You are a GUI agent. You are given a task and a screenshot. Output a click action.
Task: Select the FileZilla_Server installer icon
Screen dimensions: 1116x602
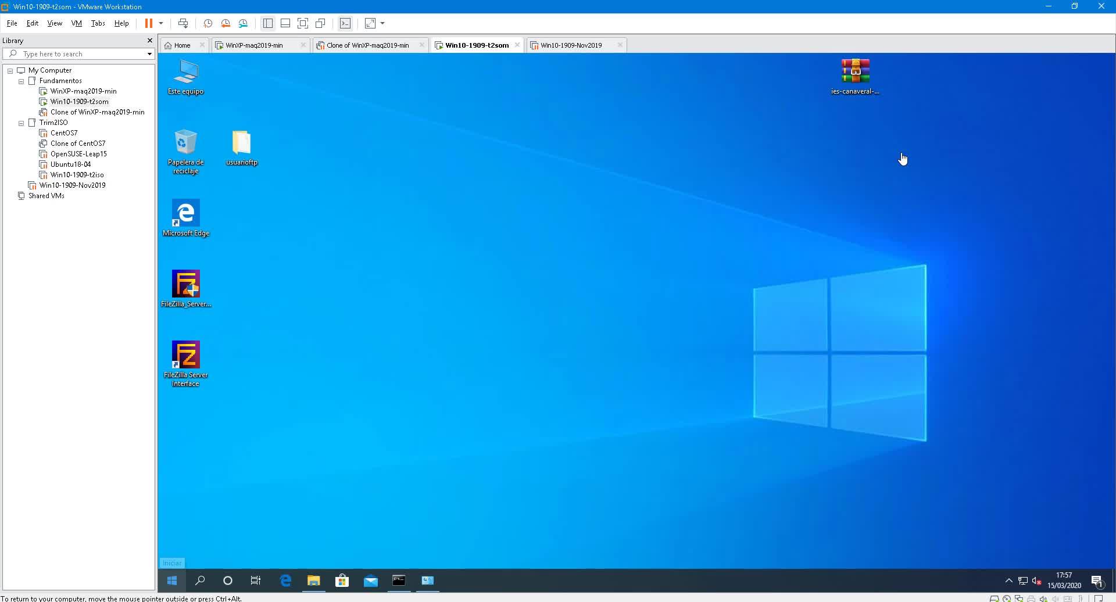185,289
